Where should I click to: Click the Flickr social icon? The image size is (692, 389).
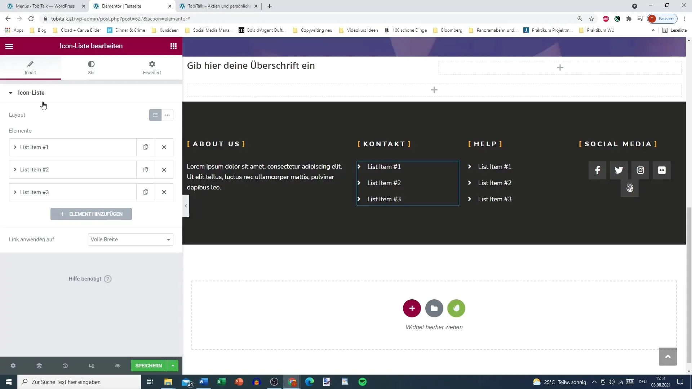662,170
